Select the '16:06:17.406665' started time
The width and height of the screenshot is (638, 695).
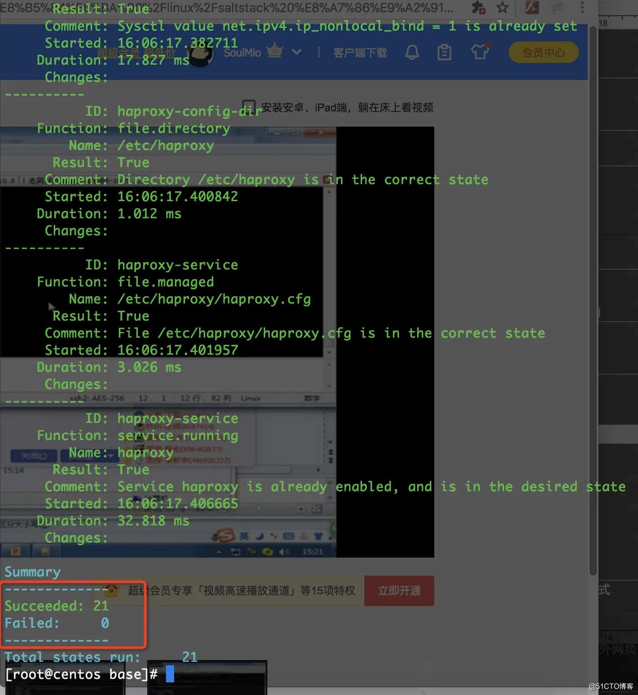tap(178, 503)
